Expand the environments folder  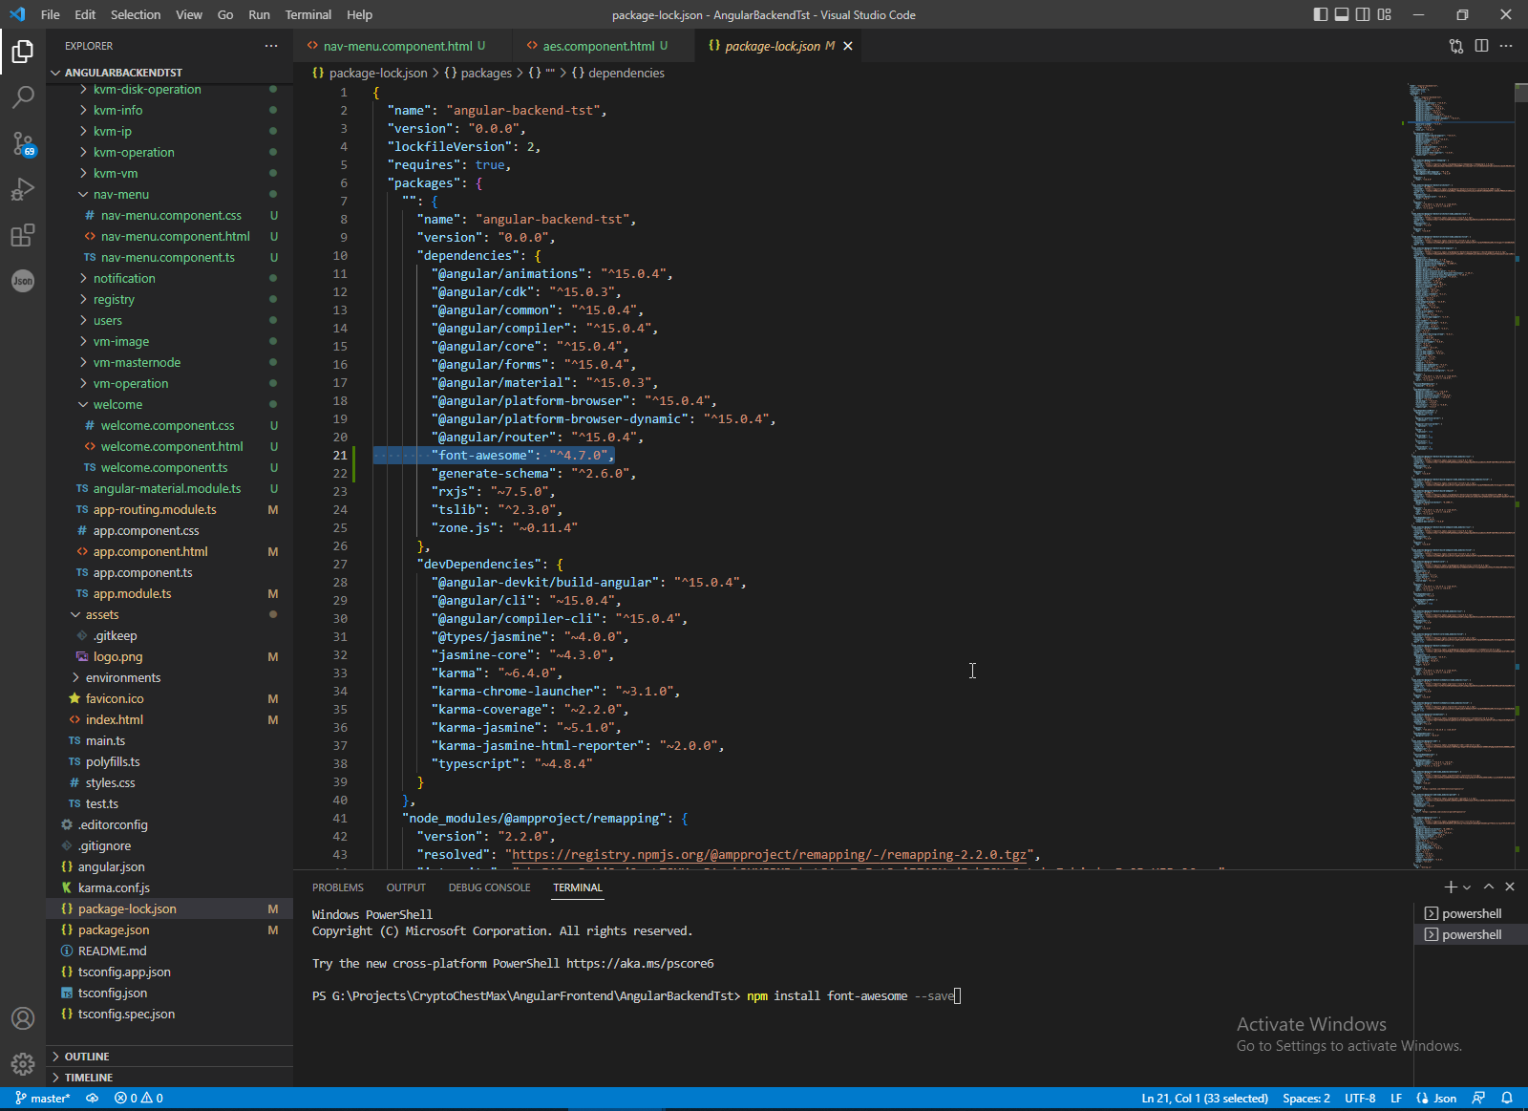(x=169, y=677)
